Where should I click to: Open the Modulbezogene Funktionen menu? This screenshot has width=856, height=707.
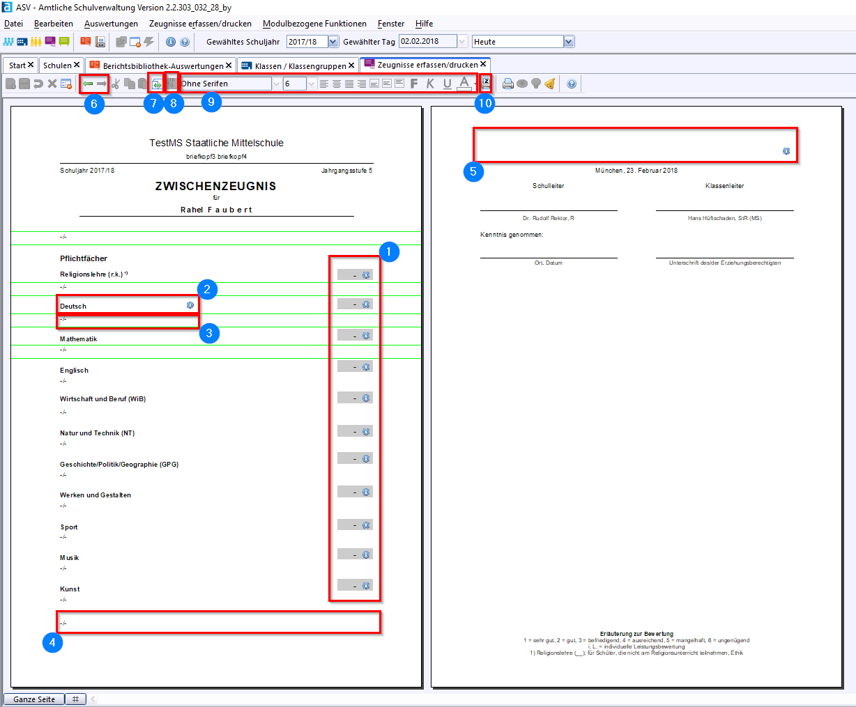click(314, 24)
